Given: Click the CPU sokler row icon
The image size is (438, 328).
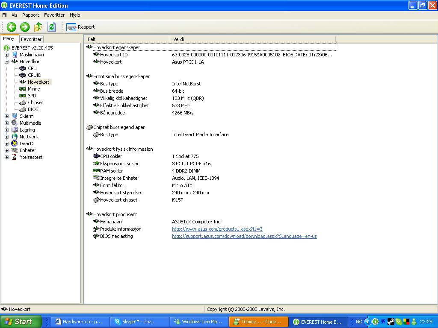Looking at the screenshot, I should [x=96, y=156].
